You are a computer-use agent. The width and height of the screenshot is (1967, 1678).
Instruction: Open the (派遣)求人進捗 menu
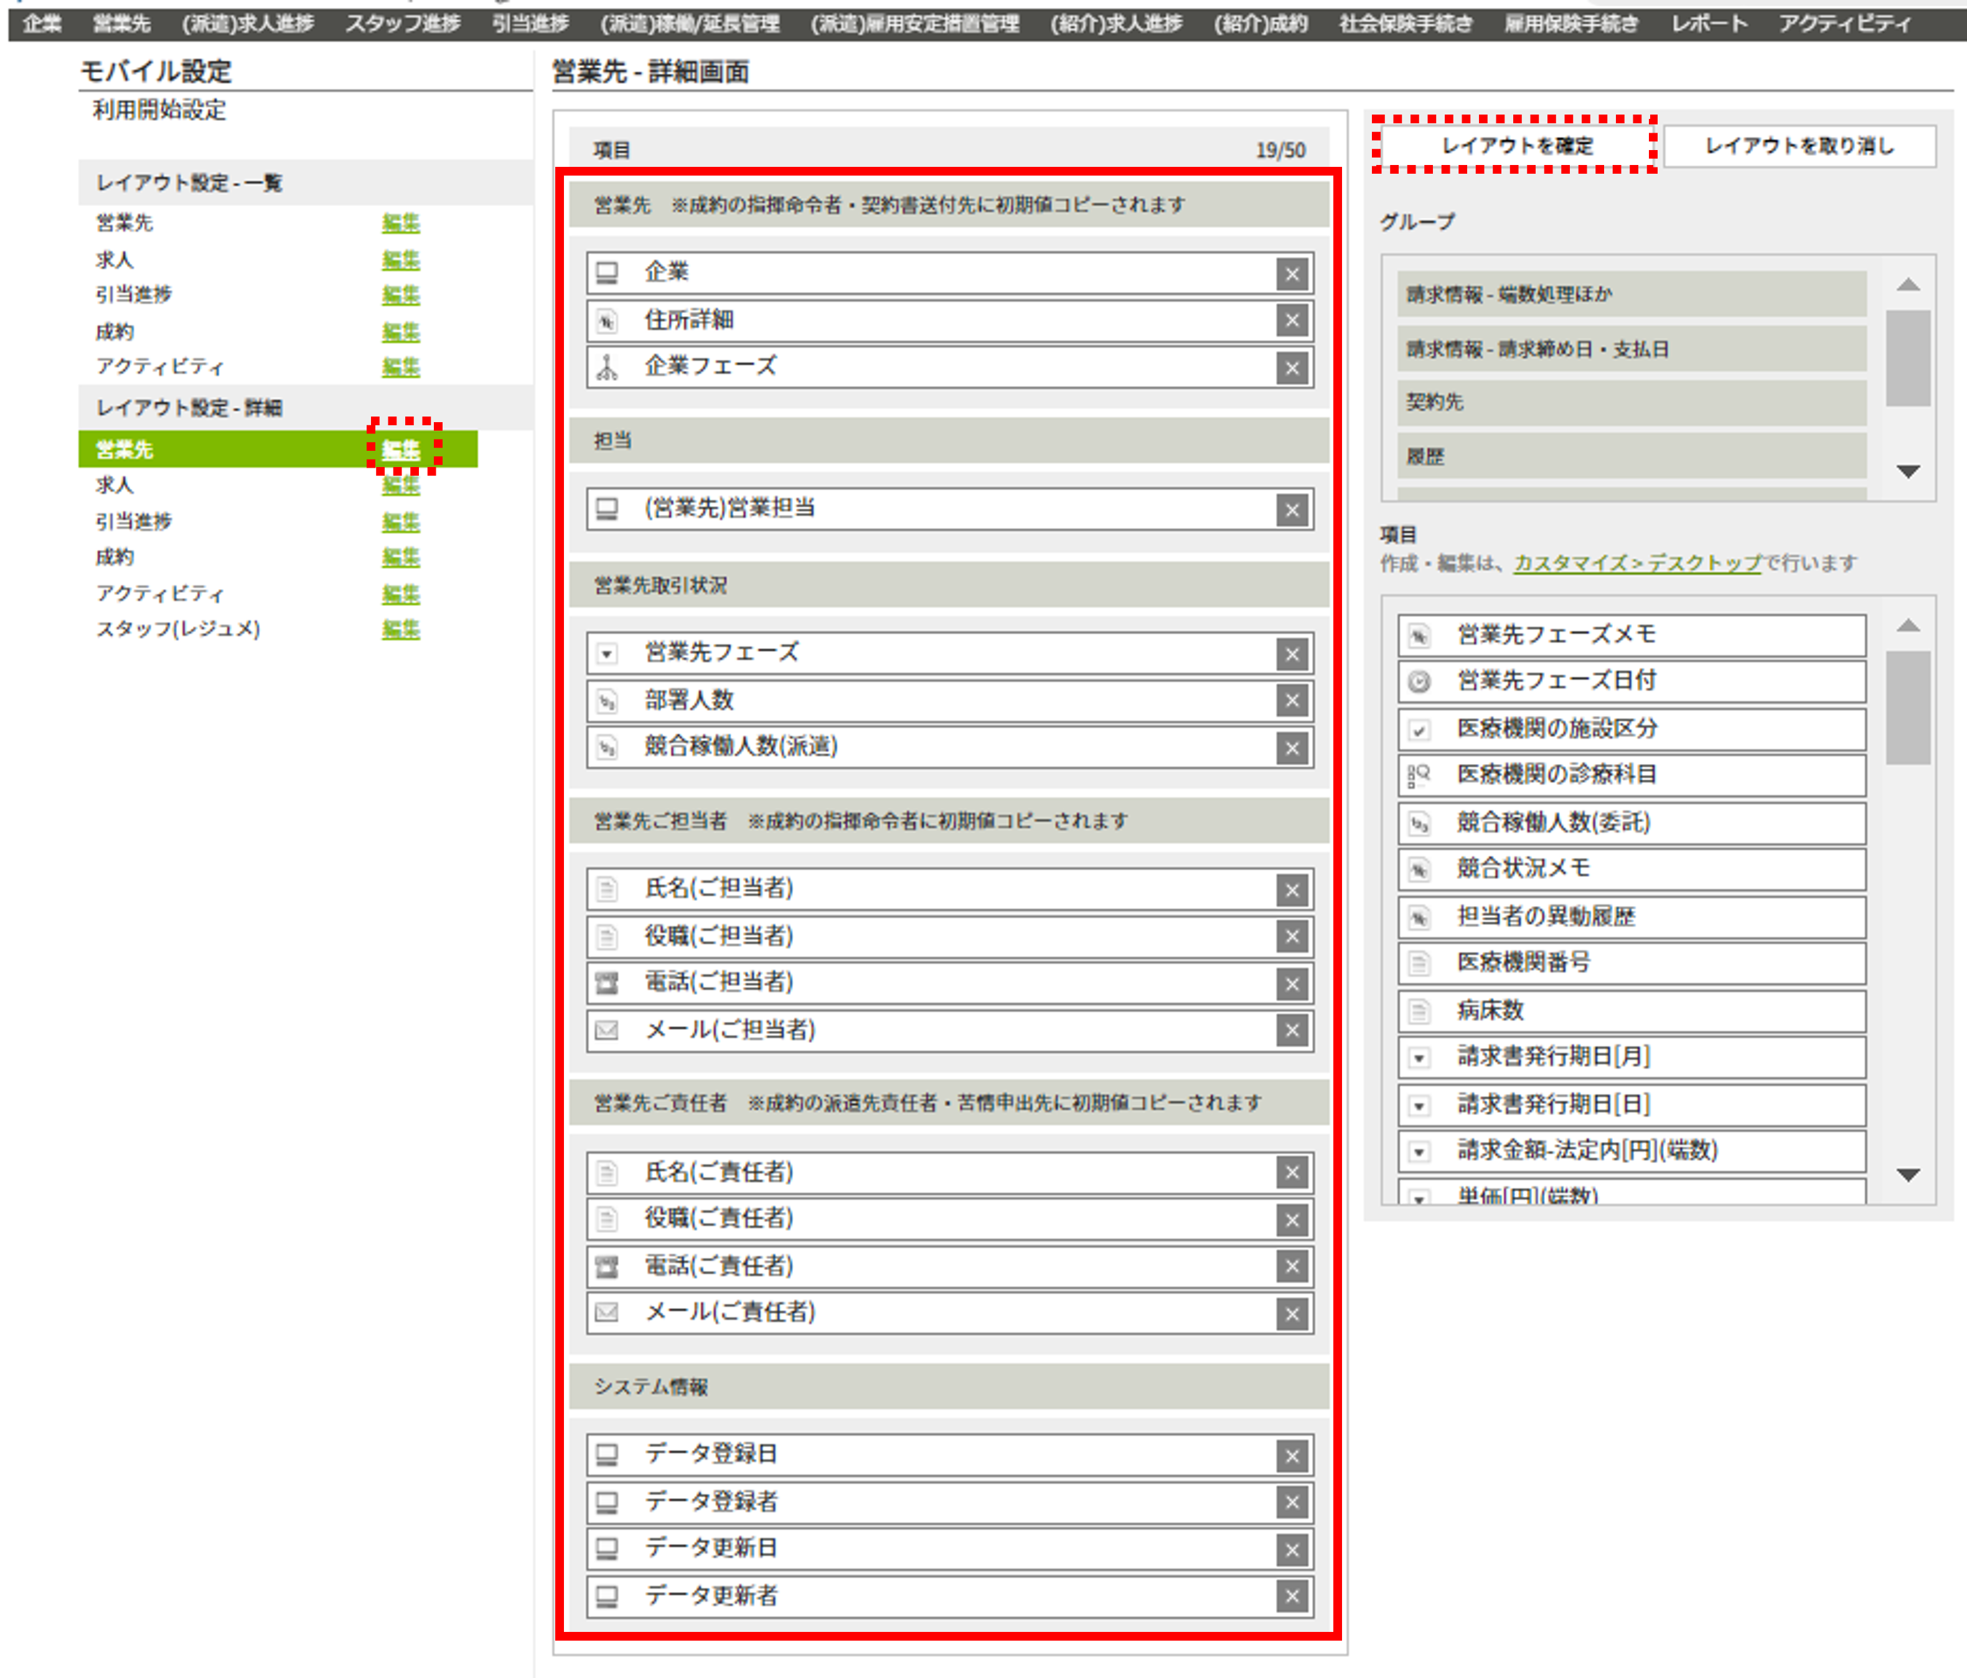248,24
